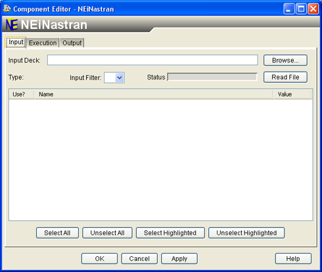Click the Unselect Highlighted button

point(246,233)
